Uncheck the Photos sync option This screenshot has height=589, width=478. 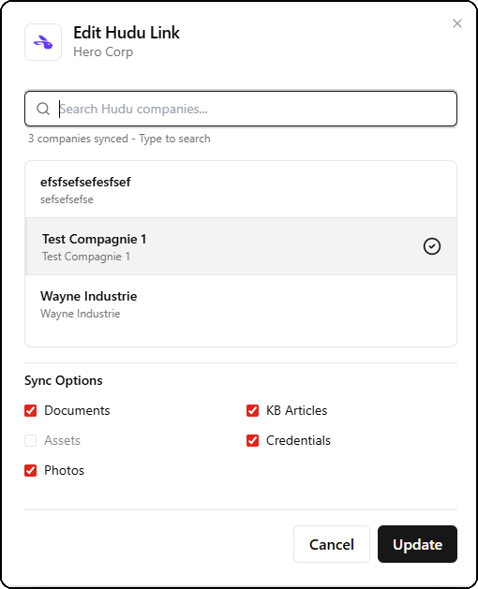tap(31, 471)
